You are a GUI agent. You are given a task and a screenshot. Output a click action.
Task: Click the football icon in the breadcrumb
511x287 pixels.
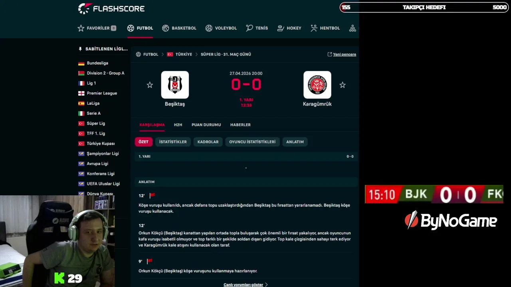pyautogui.click(x=139, y=54)
